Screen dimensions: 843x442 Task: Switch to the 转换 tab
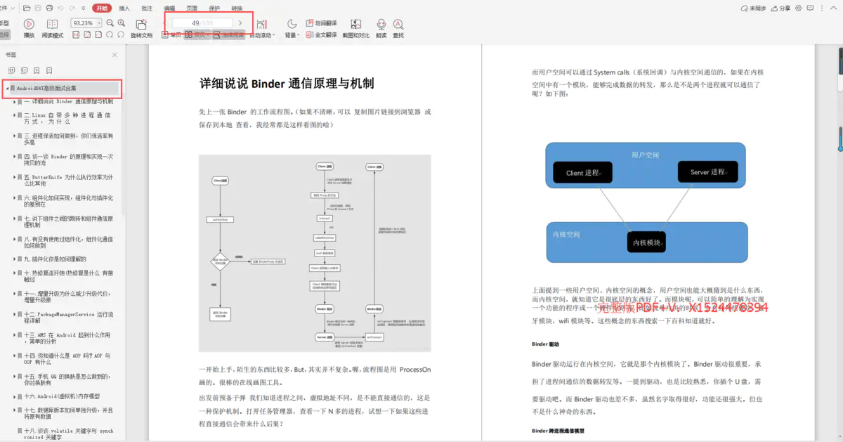coord(237,8)
